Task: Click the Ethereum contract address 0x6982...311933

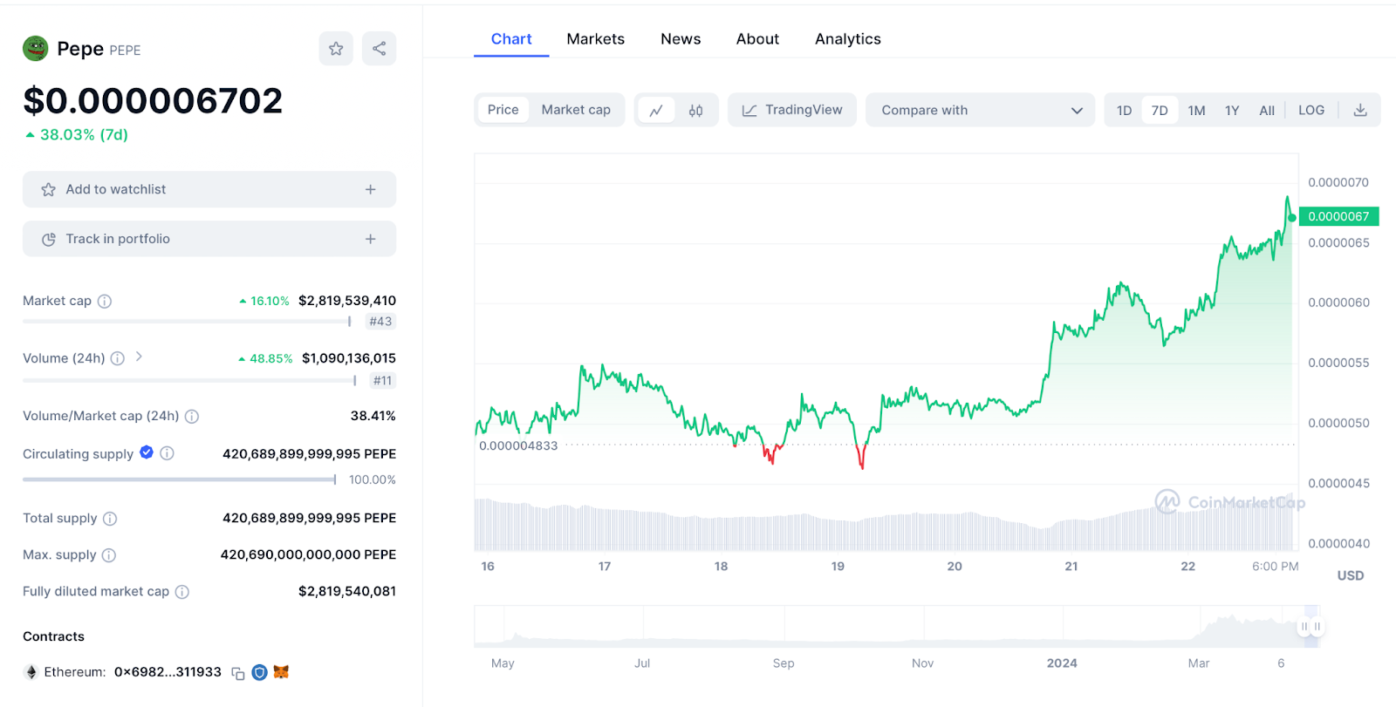Action: tap(168, 672)
